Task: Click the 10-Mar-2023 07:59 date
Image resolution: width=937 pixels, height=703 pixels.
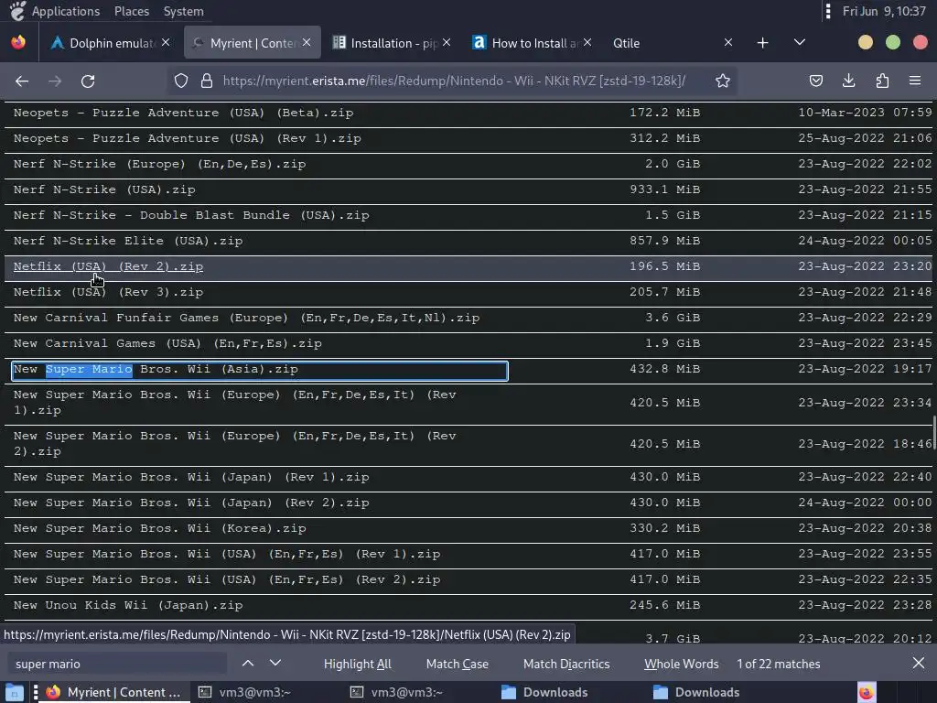Action: coord(865,113)
